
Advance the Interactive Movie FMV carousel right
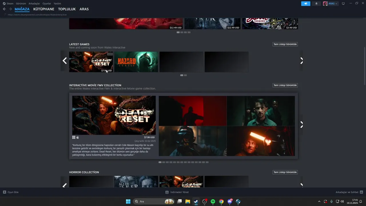point(301,125)
